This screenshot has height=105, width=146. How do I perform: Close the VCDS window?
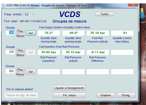pos(133,5)
